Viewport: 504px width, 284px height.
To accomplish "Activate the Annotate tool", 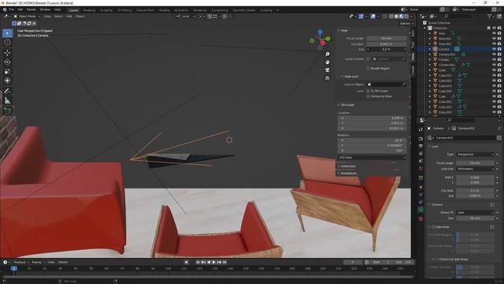I will [x=7, y=92].
